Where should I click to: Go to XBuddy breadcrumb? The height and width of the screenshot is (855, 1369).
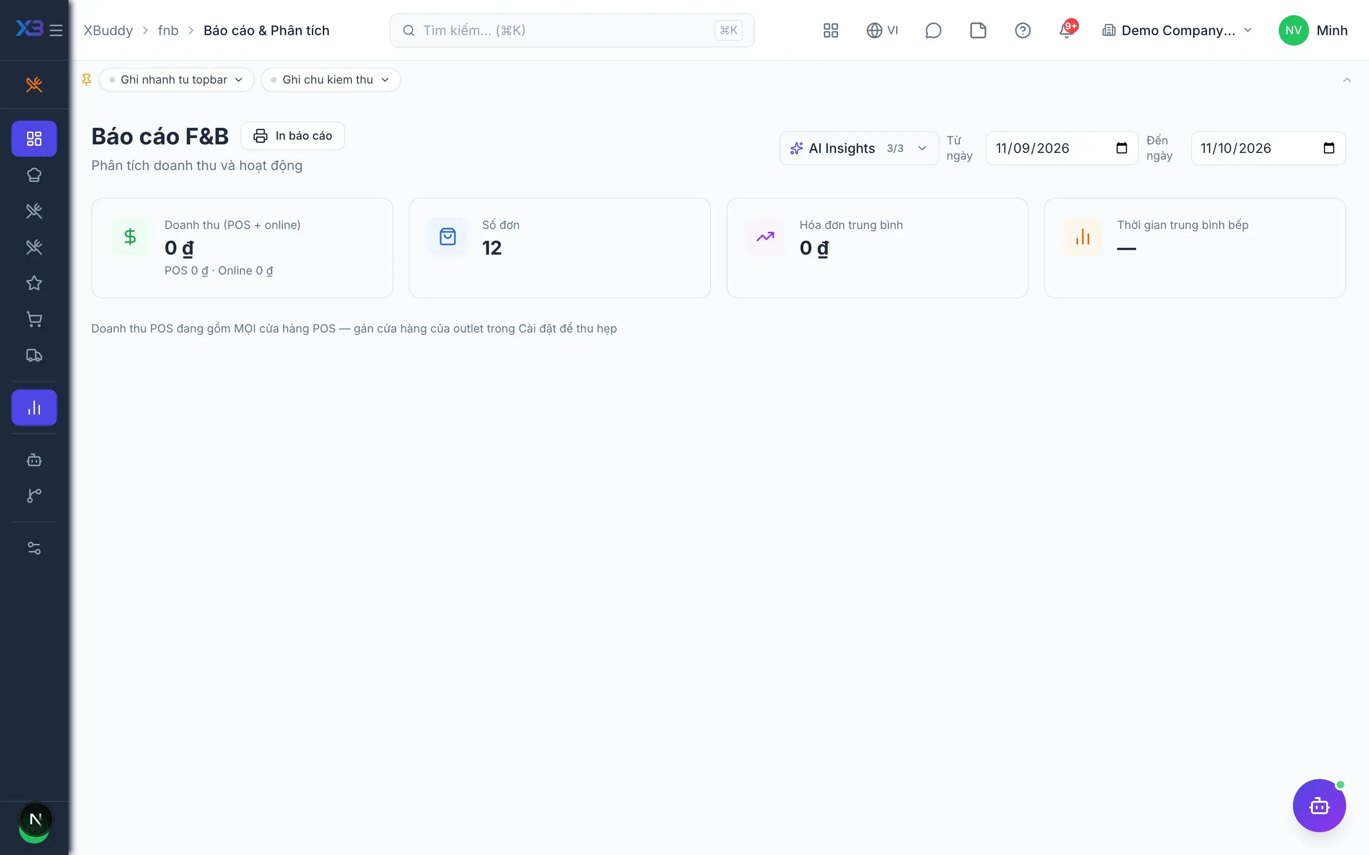(108, 30)
